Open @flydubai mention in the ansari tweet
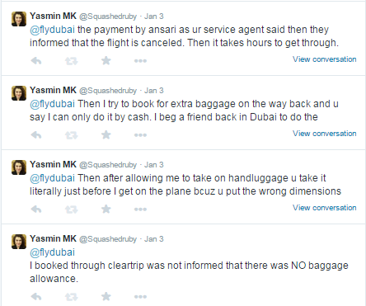This screenshot has height=306, width=366. point(52,30)
